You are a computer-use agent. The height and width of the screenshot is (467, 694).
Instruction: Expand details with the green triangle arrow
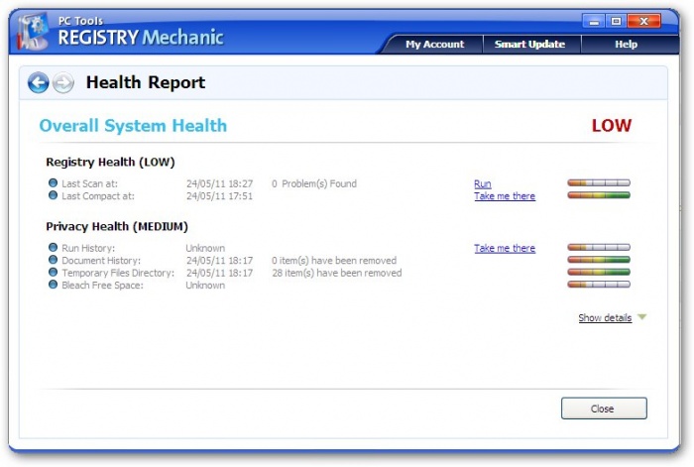(x=642, y=317)
